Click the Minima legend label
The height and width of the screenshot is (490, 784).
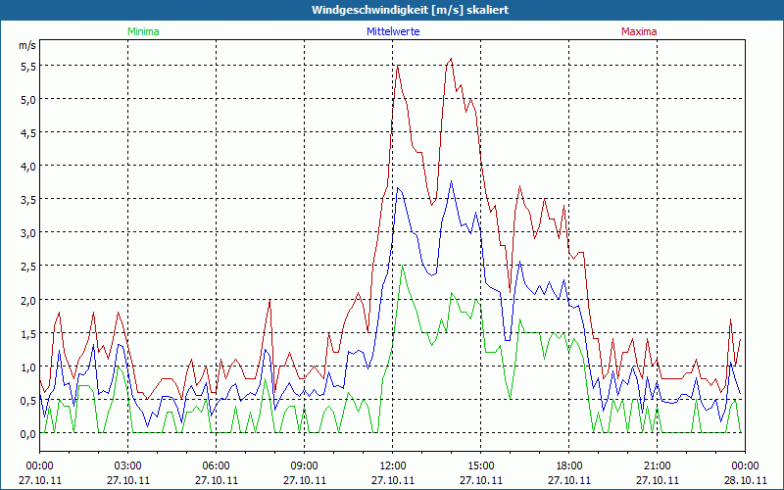pyautogui.click(x=143, y=31)
